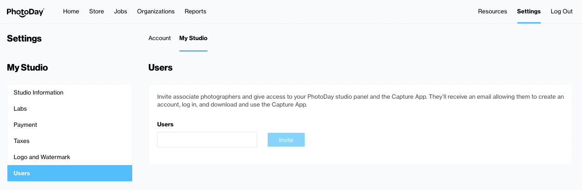Go to the Home page
This screenshot has width=582, height=190.
pos(71,12)
